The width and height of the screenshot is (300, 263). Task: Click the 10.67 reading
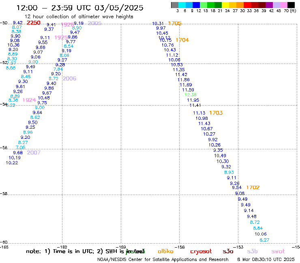point(207,129)
